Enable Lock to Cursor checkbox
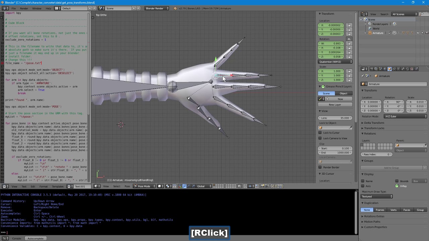Viewport: 429px width, 241px height. pyautogui.click(x=320, y=133)
